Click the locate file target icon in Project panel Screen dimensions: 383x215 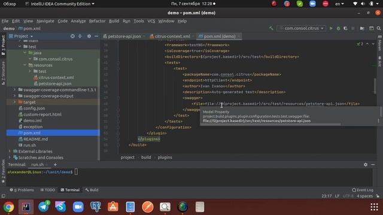pos(72,36)
